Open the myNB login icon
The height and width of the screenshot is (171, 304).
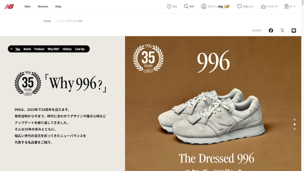[204, 7]
